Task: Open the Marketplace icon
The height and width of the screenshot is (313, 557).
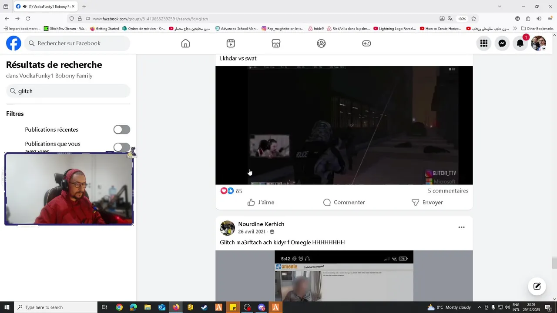Action: tap(276, 43)
